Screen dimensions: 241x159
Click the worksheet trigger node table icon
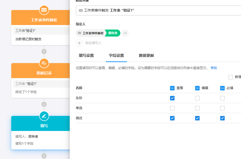(44, 10)
